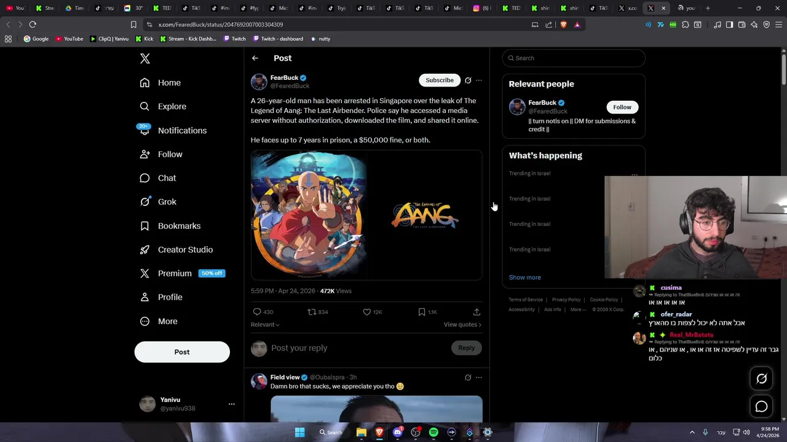Open more options on Field view reply

point(479,378)
